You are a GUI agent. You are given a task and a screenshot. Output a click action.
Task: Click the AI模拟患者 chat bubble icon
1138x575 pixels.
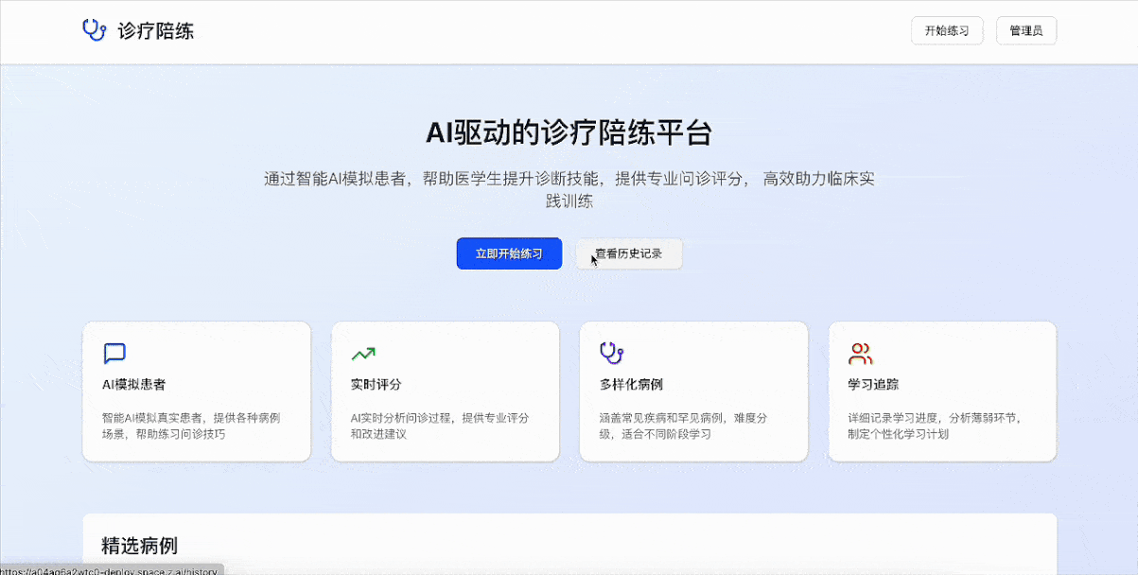[114, 354]
